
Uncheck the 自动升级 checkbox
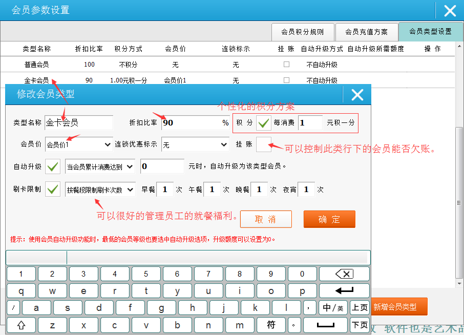[x=53, y=166]
